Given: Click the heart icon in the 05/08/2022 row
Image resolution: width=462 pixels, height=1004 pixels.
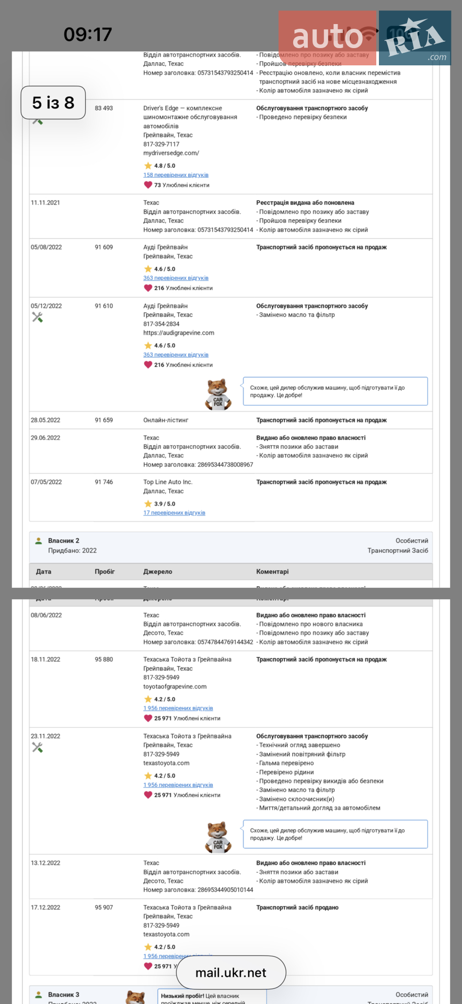Looking at the screenshot, I should [148, 288].
